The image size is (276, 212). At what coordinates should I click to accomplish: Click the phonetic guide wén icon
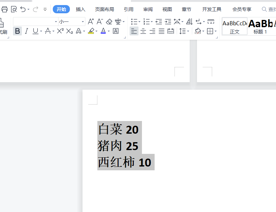tap(118, 21)
